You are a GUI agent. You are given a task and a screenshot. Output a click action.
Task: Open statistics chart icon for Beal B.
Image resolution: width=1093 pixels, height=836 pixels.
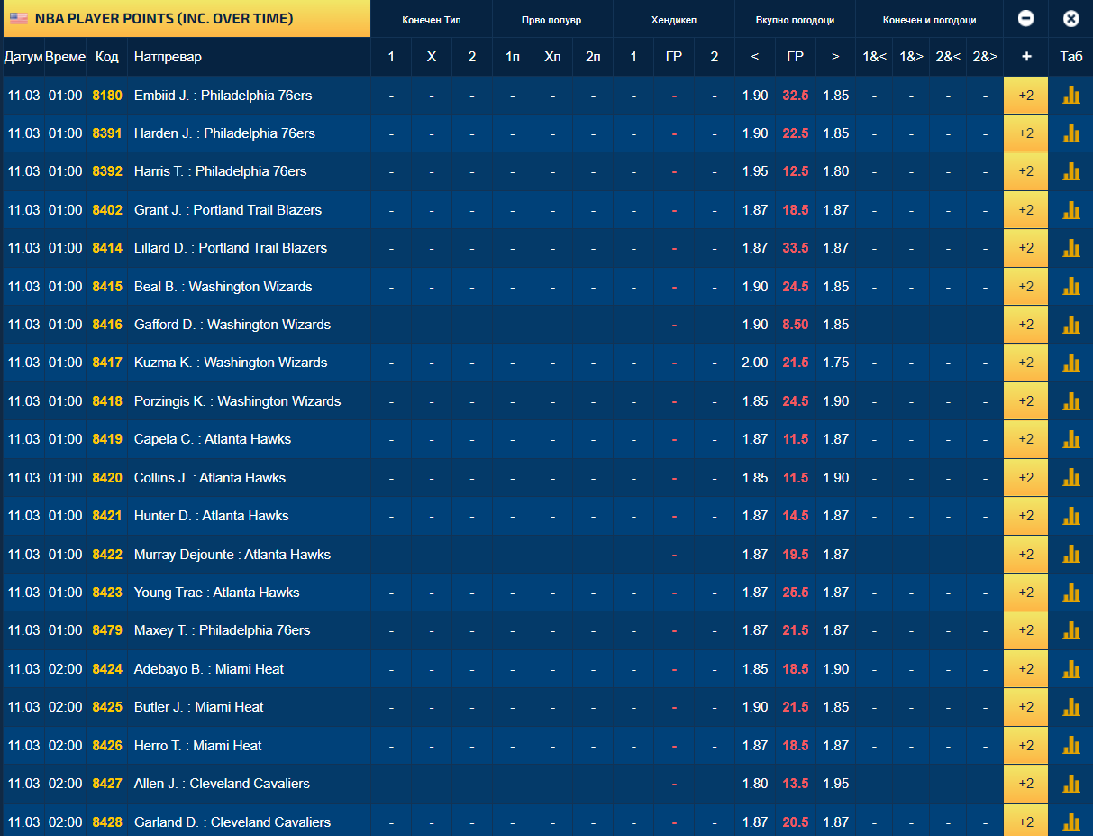(x=1071, y=287)
